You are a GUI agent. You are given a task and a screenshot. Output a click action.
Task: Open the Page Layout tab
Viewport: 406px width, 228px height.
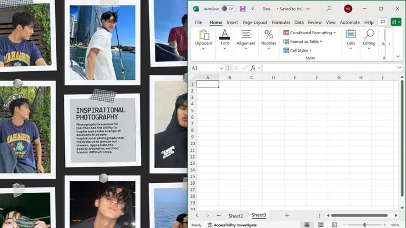255,23
